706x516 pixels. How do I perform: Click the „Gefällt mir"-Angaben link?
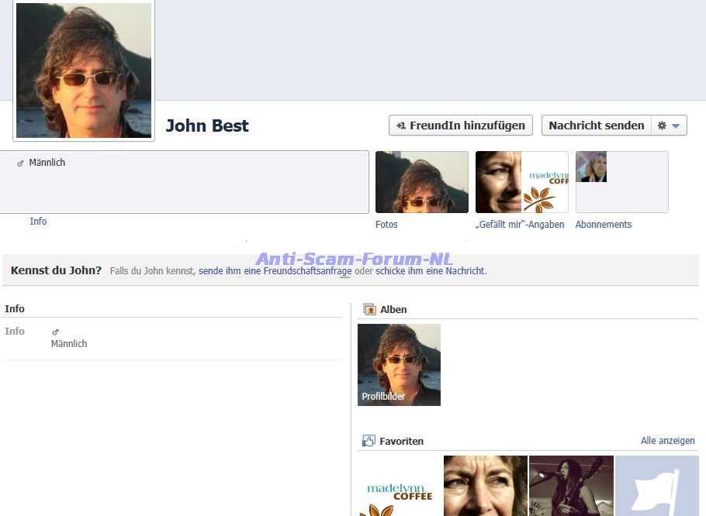click(519, 225)
